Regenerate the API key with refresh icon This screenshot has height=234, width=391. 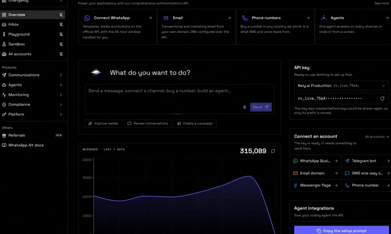[x=382, y=98]
